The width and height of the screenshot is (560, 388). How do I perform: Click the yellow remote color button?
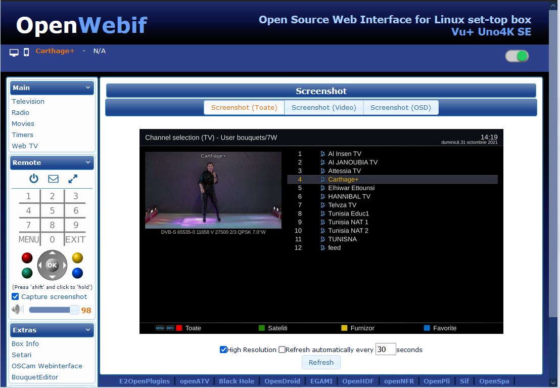pyautogui.click(x=77, y=257)
